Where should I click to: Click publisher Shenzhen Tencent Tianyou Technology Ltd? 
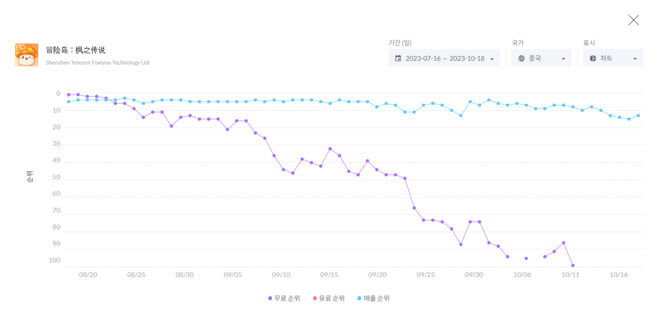point(97,63)
